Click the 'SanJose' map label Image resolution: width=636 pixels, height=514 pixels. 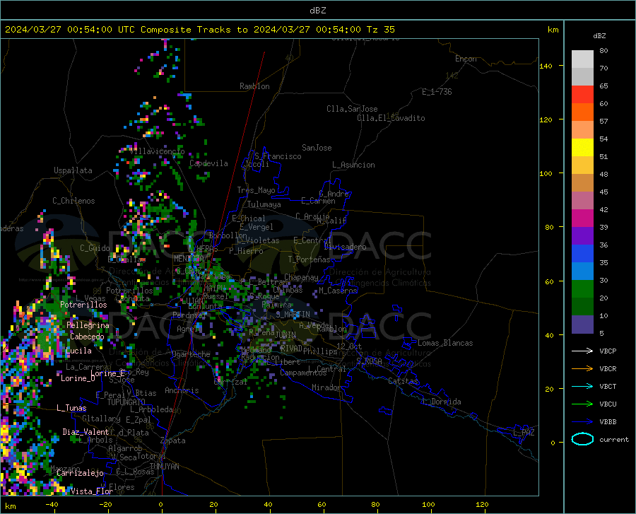click(x=317, y=148)
